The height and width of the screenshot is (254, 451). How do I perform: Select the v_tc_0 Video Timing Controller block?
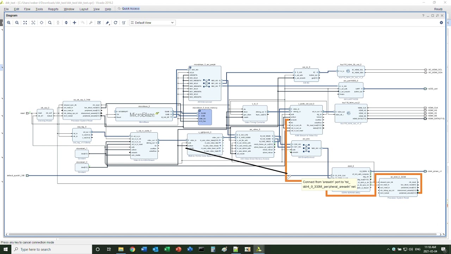(x=255, y=113)
